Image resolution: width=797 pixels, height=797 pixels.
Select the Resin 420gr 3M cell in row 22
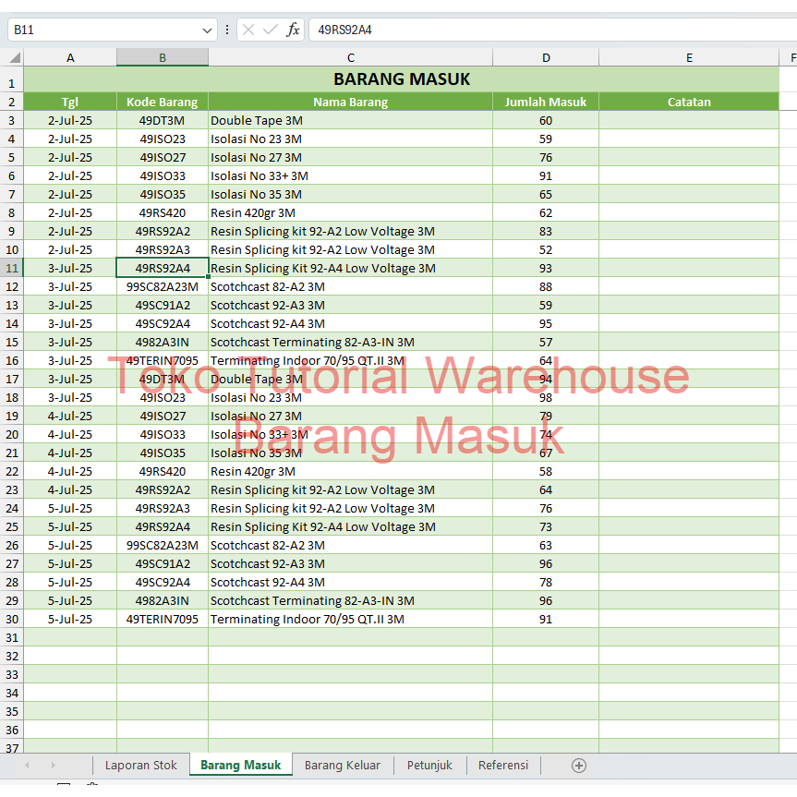[x=350, y=471]
